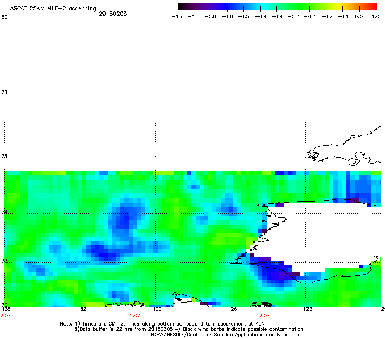This screenshot has height=338, width=385.
Task: Pick the -0.5 color scale value
Action: click(243, 17)
